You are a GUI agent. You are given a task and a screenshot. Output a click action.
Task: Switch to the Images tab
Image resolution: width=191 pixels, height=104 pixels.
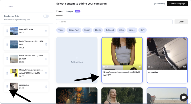pyautogui.click(x=70, y=11)
